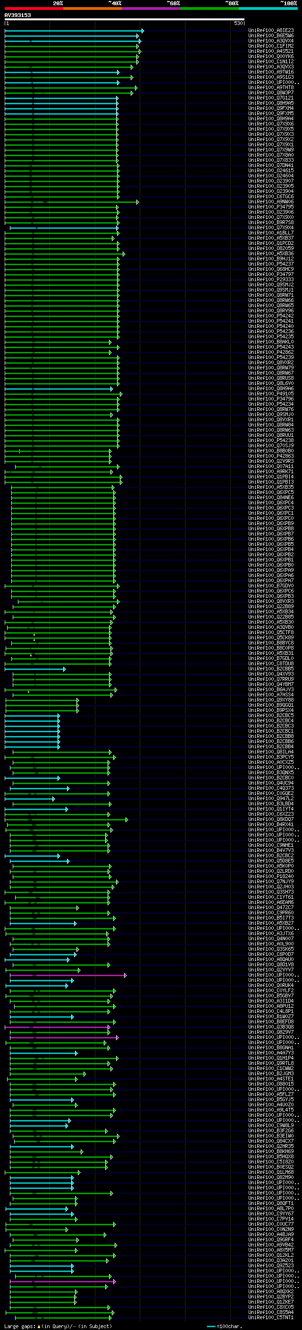Select hit label UniRef100_A9THT8
This screenshot has width=302, height=1330.
pyautogui.click(x=271, y=88)
